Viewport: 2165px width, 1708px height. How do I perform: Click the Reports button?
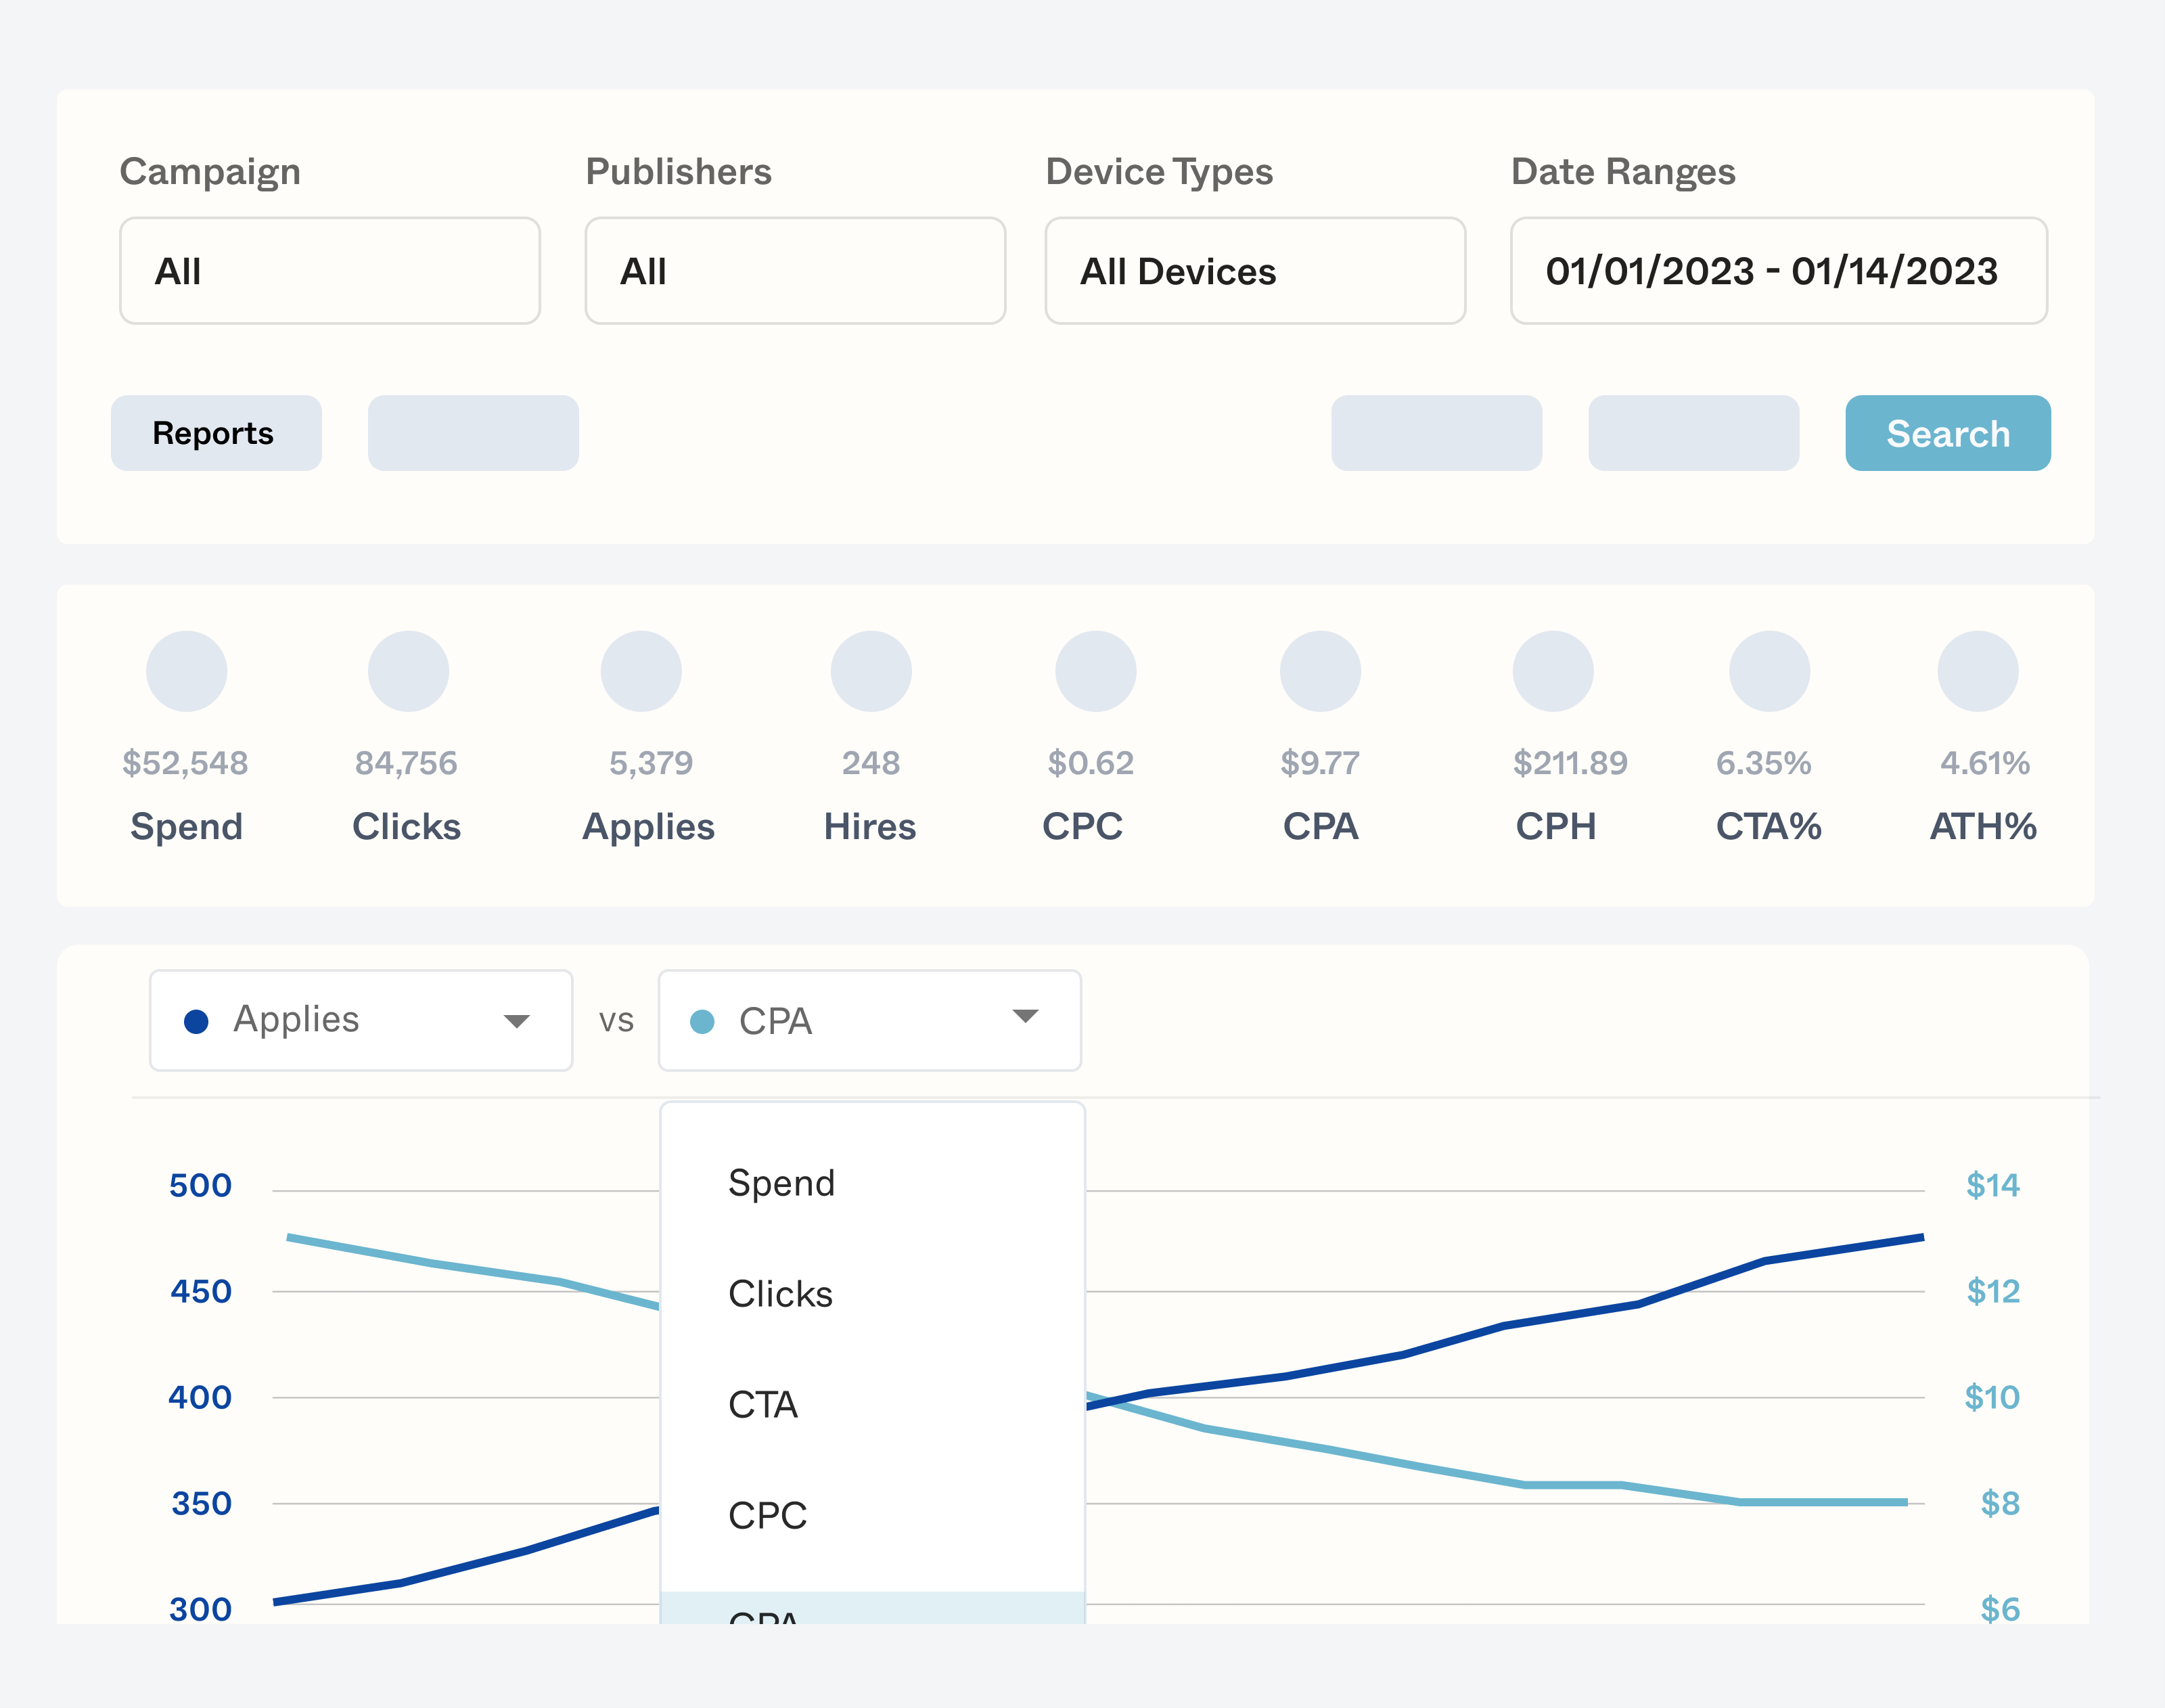click(216, 433)
